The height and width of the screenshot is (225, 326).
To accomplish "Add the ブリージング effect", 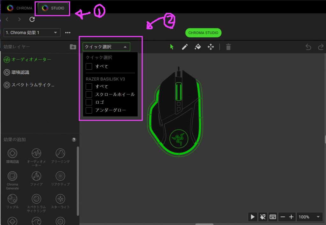I will pyautogui.click(x=60, y=155).
